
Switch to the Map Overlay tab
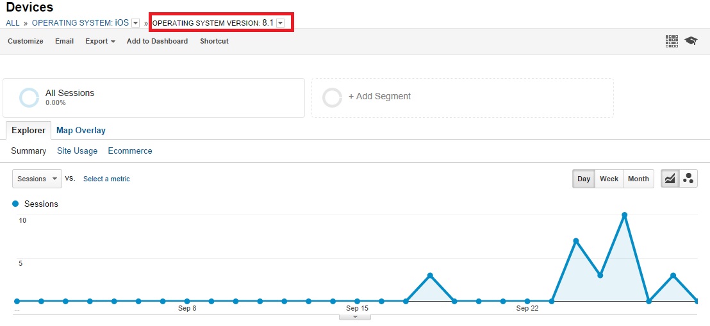click(81, 130)
